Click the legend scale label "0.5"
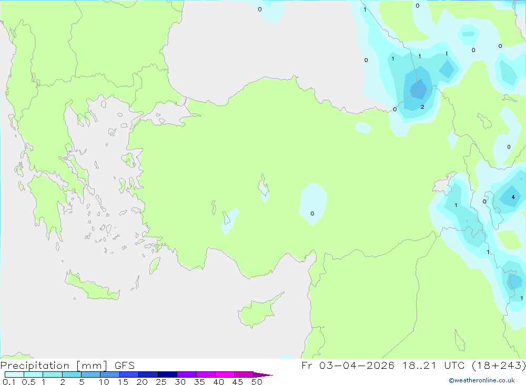The height and width of the screenshot is (385, 526). (x=28, y=382)
